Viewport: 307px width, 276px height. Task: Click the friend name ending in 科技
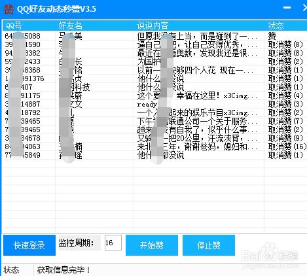(74, 87)
